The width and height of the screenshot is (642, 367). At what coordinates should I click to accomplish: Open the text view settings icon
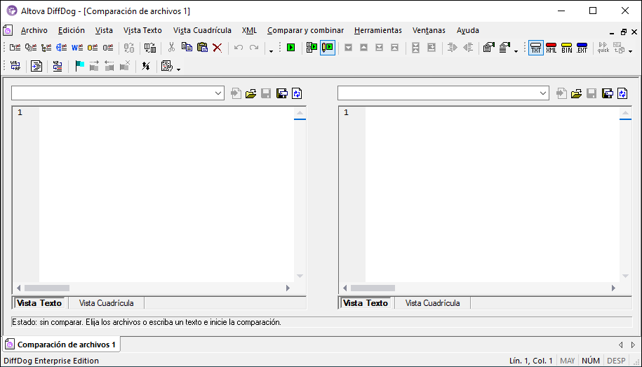pos(167,65)
